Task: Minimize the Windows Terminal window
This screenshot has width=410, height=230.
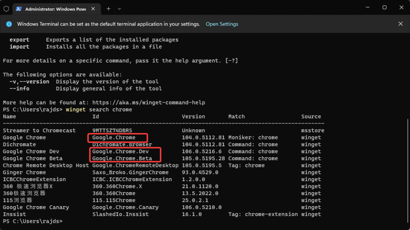Action: tap(367, 7)
